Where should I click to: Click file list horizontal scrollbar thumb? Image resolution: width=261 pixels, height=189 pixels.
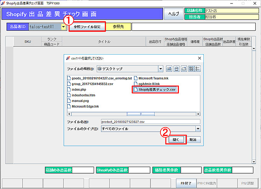pos(140,114)
